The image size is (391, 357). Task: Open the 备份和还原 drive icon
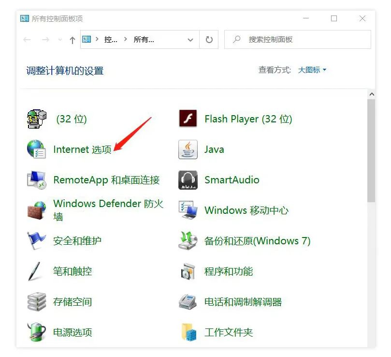(188, 241)
